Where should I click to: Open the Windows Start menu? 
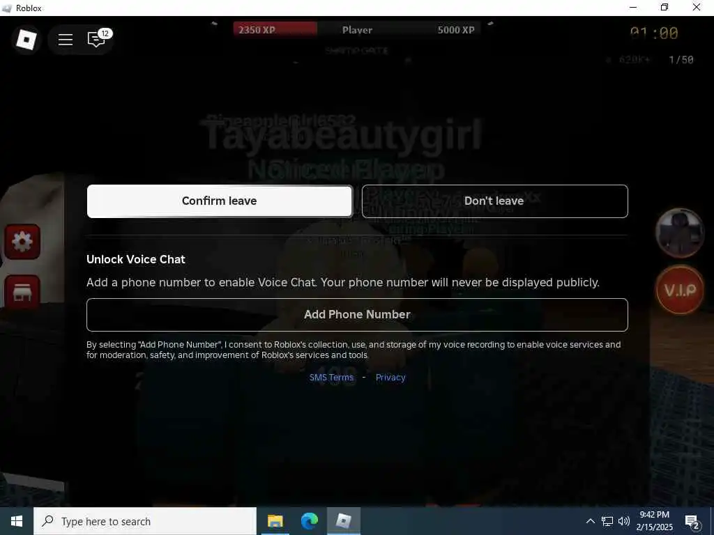coord(17,521)
